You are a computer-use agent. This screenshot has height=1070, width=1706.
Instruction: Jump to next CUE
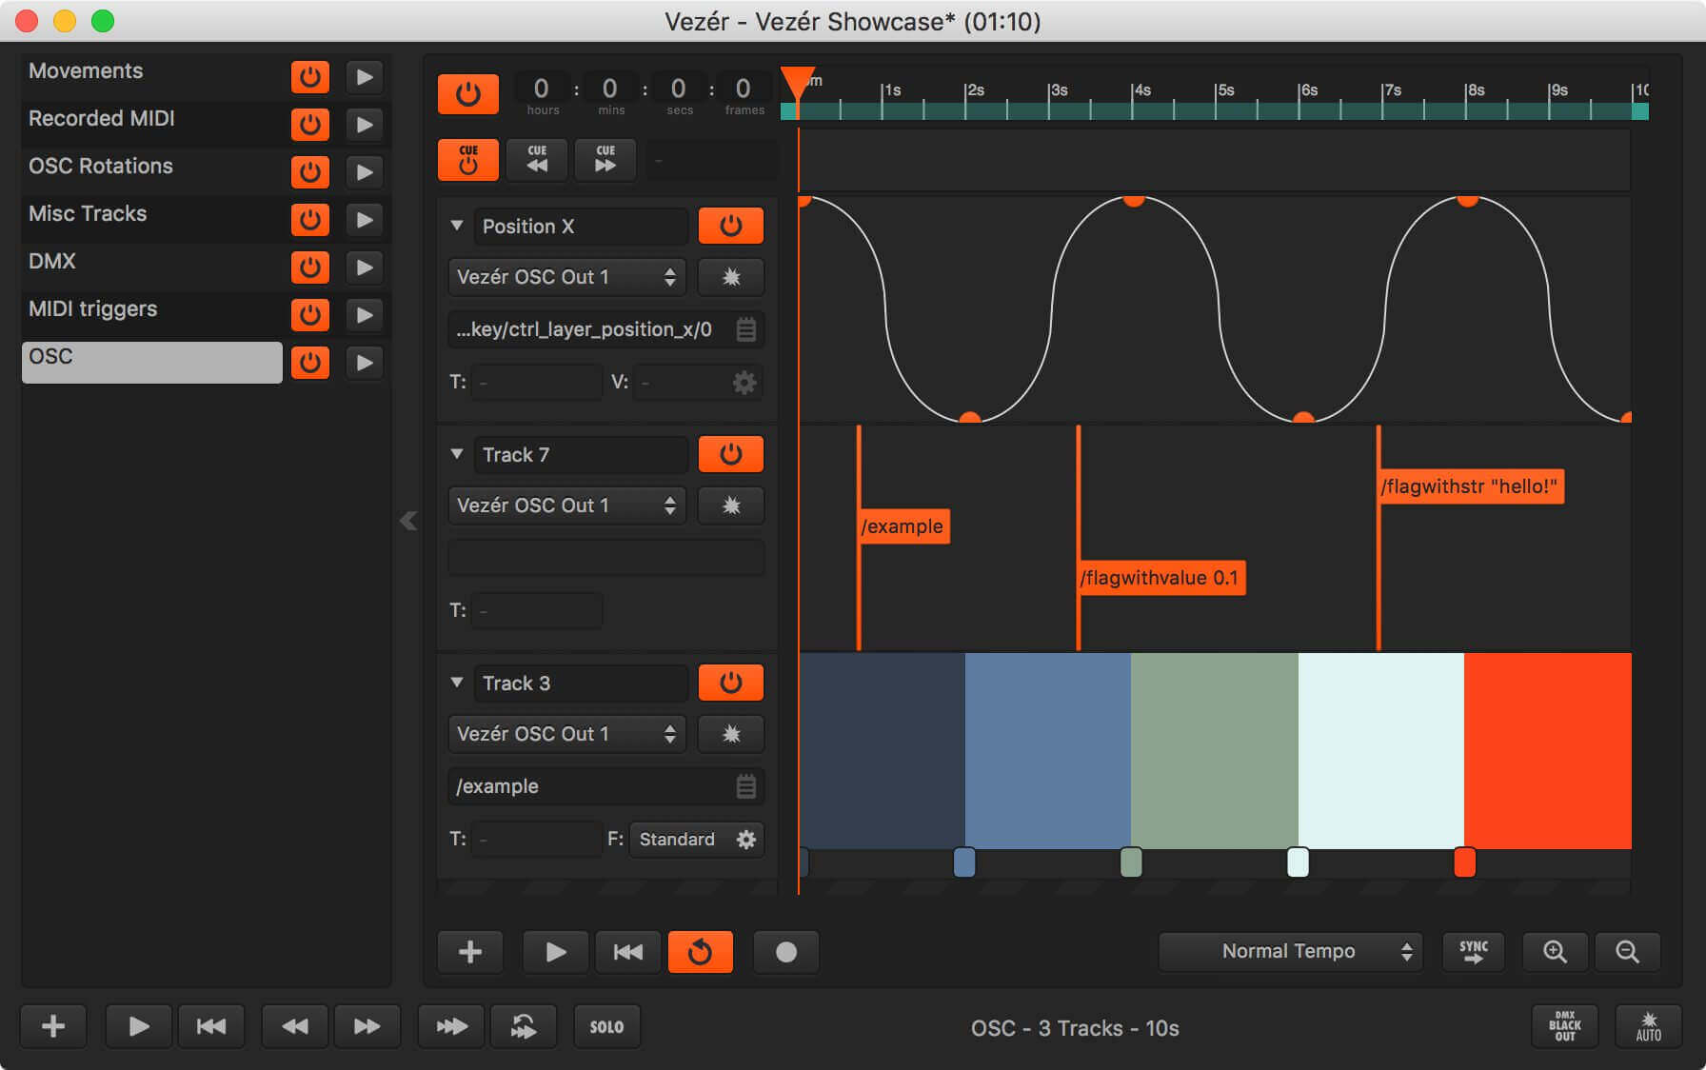(x=605, y=159)
